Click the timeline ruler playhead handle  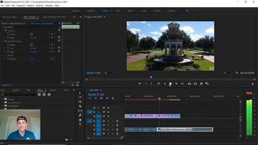pyautogui.click(x=159, y=98)
